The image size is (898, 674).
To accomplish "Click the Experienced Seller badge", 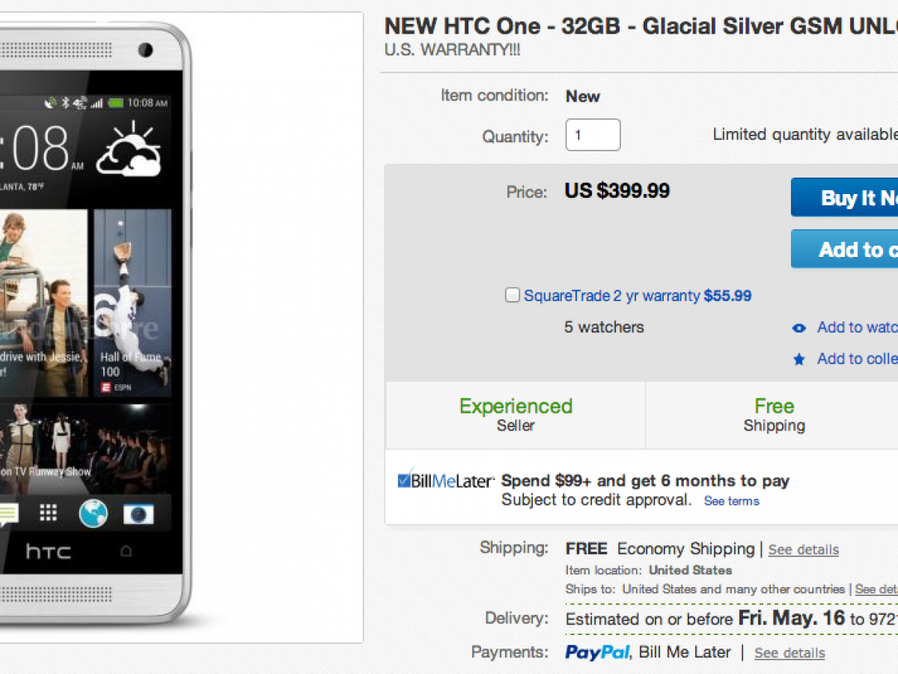I will click(516, 415).
